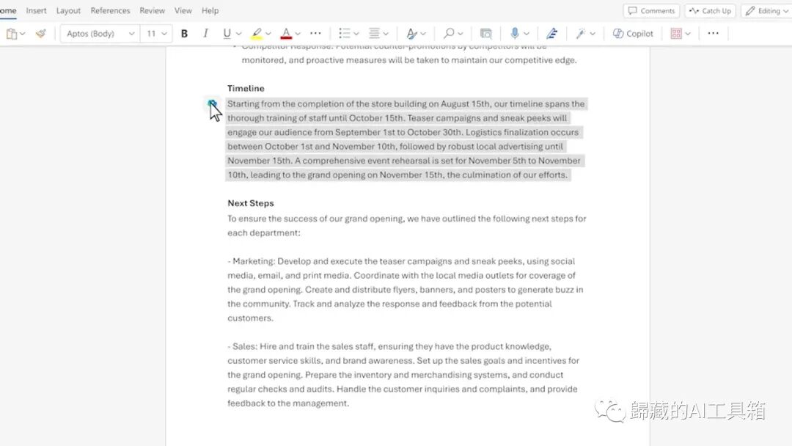Click the Catch Up button
This screenshot has height=446, width=792.
(710, 10)
